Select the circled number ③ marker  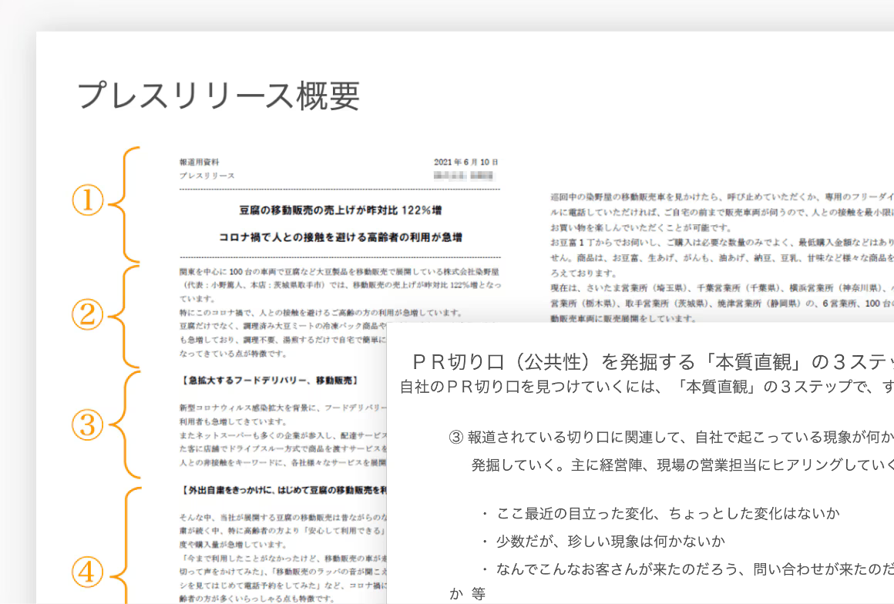[88, 424]
